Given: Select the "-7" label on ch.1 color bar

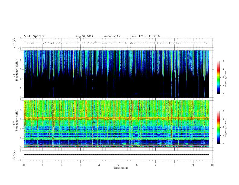Looking at the screenshot, I should 223,94.
